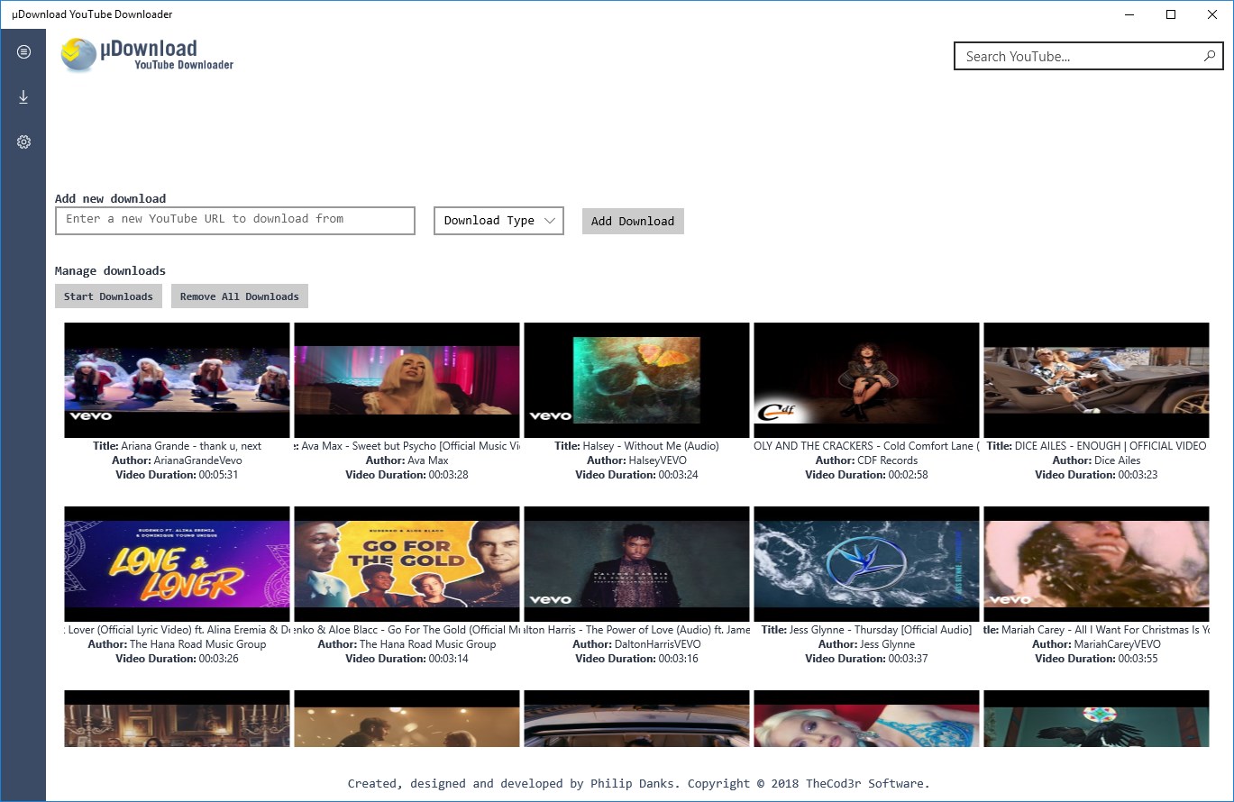The height and width of the screenshot is (802, 1234).
Task: Click duration text '00:02:58'
Action: [x=908, y=475]
